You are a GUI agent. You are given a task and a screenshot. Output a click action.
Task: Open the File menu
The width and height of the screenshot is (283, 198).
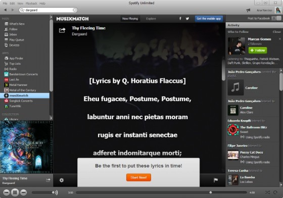[5, 3]
